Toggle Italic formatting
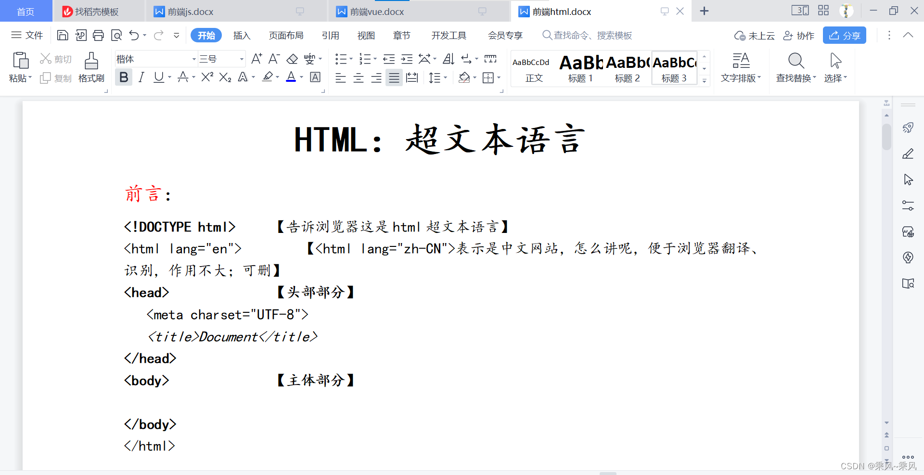The width and height of the screenshot is (924, 475). pos(141,77)
